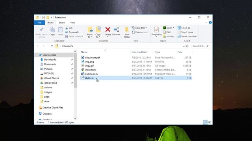Click Invert selection
The height and width of the screenshot is (141, 252).
[187, 36]
